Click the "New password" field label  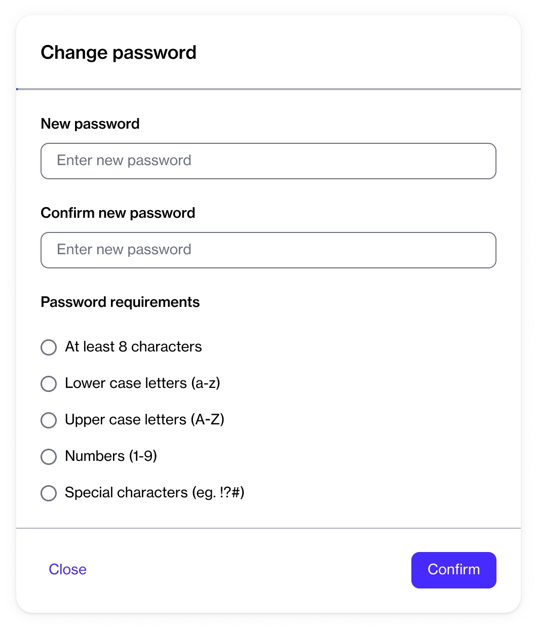[90, 124]
